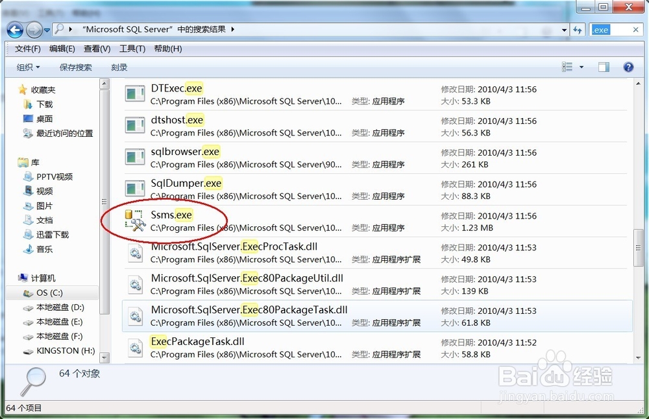Open the 工具(T) menu

[x=132, y=49]
